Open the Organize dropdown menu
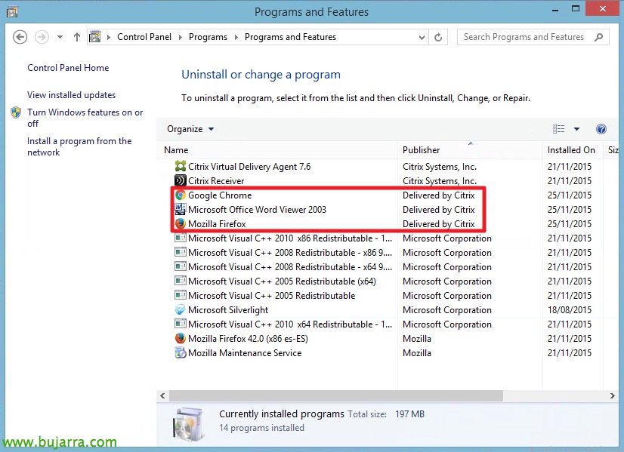 coord(190,129)
